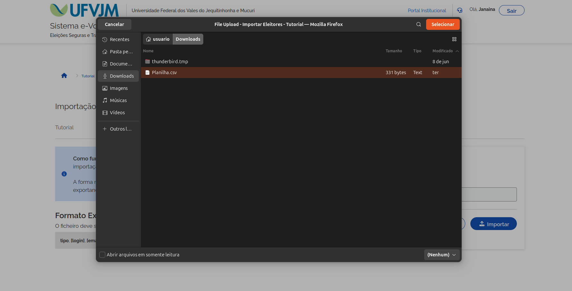
Task: Switch to grid view icon in file dialog
Action: 454,39
